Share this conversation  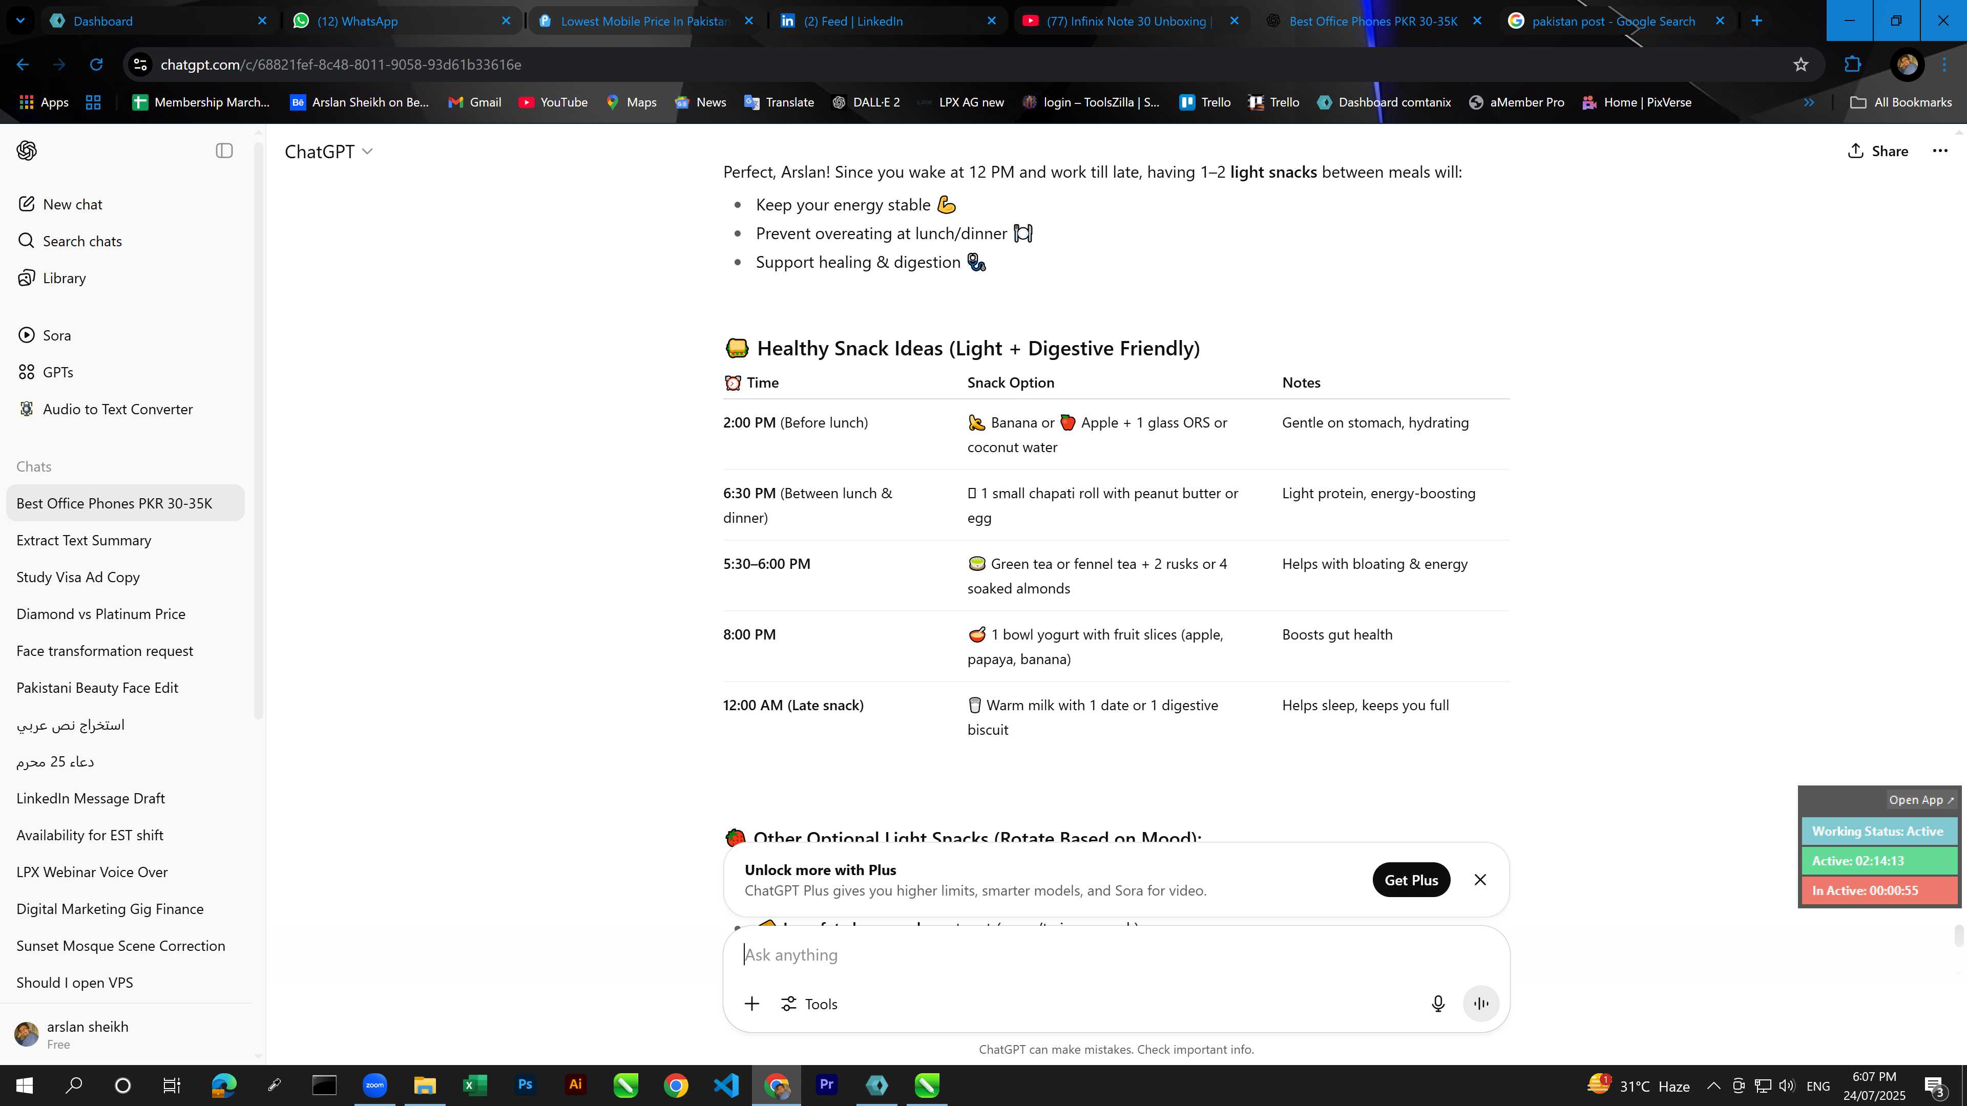click(x=1878, y=151)
